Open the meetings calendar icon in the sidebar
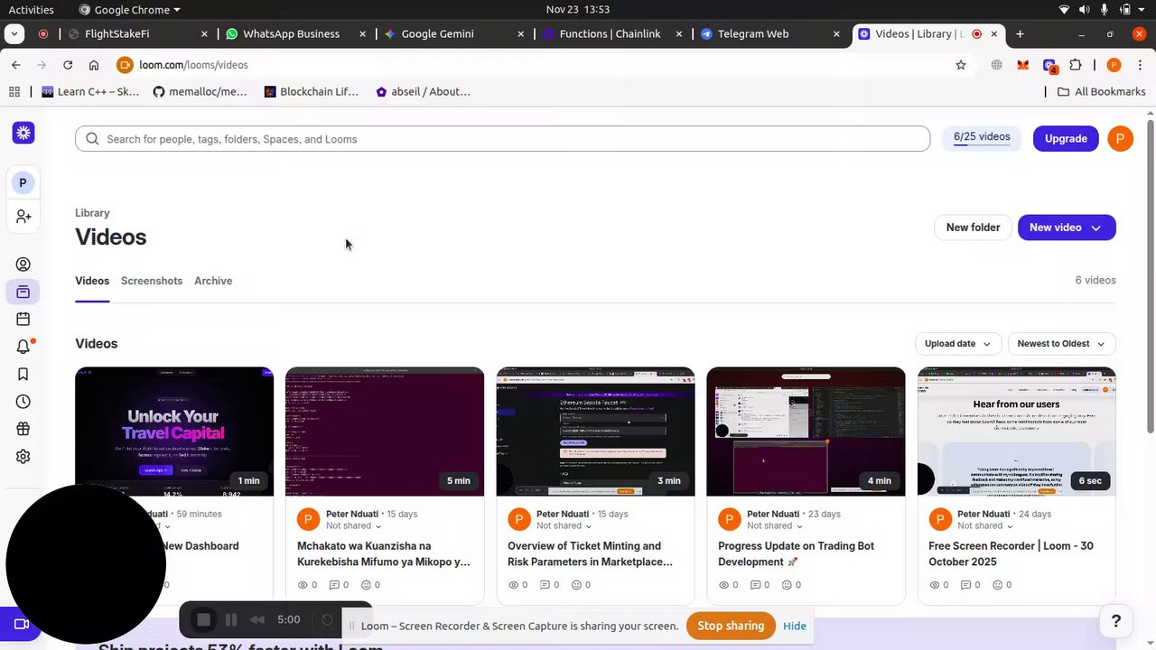 (23, 319)
